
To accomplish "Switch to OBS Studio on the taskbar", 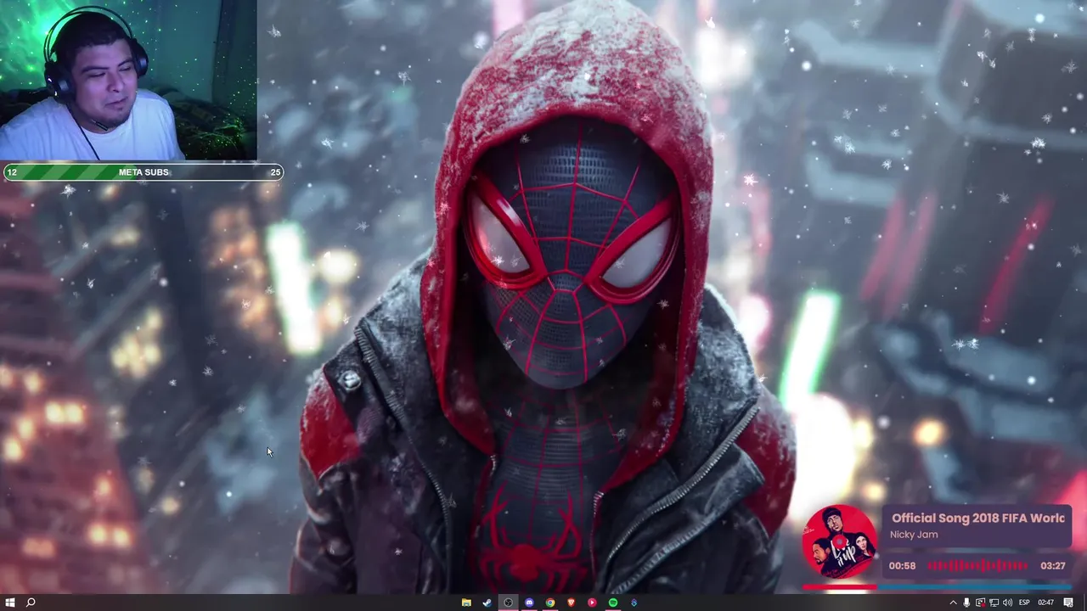I will pyautogui.click(x=508, y=603).
